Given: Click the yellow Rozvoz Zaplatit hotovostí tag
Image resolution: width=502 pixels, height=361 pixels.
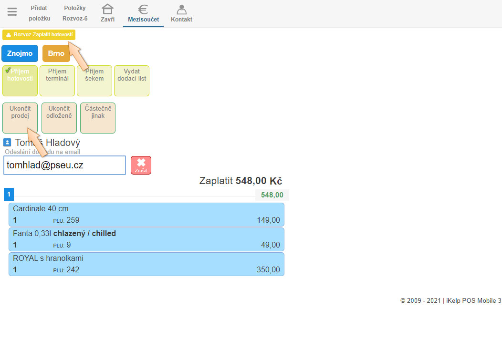Looking at the screenshot, I should 39,35.
